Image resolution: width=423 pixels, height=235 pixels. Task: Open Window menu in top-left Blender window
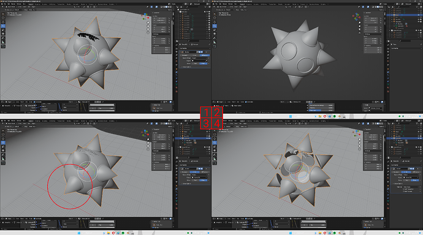coord(19,4)
